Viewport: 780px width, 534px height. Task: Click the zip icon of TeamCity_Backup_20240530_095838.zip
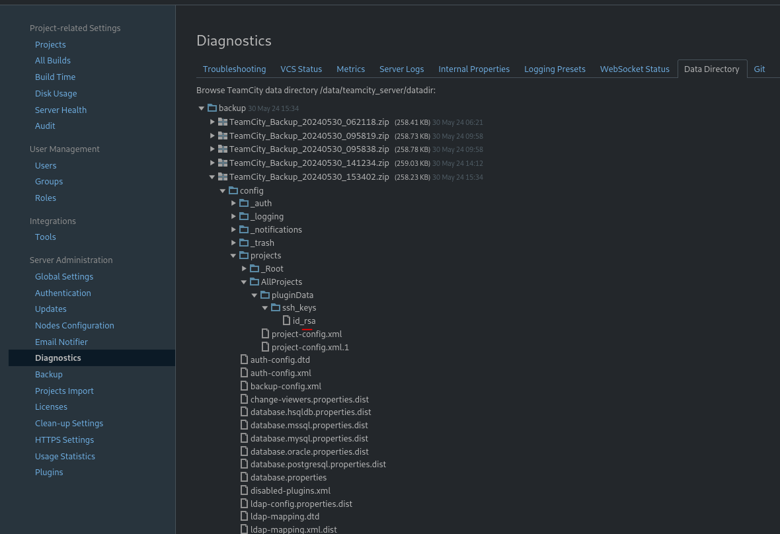223,149
